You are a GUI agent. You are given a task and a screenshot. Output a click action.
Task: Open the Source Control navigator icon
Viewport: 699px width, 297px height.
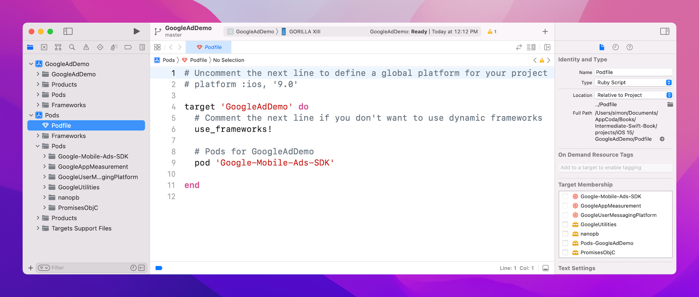pos(44,47)
